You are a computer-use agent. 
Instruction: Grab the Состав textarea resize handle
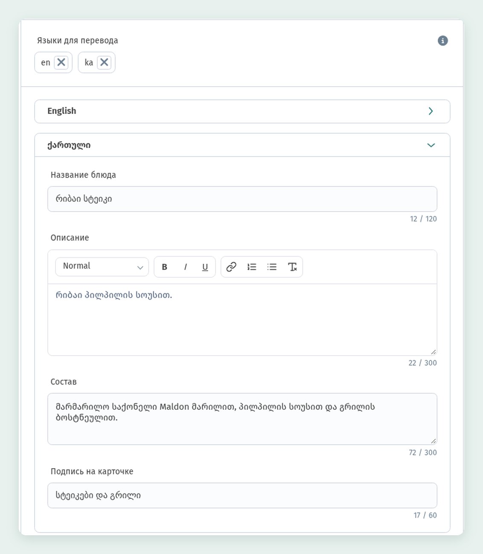pos(434,441)
